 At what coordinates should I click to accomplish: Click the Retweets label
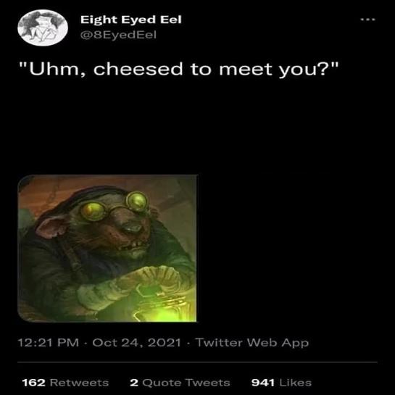click(79, 383)
